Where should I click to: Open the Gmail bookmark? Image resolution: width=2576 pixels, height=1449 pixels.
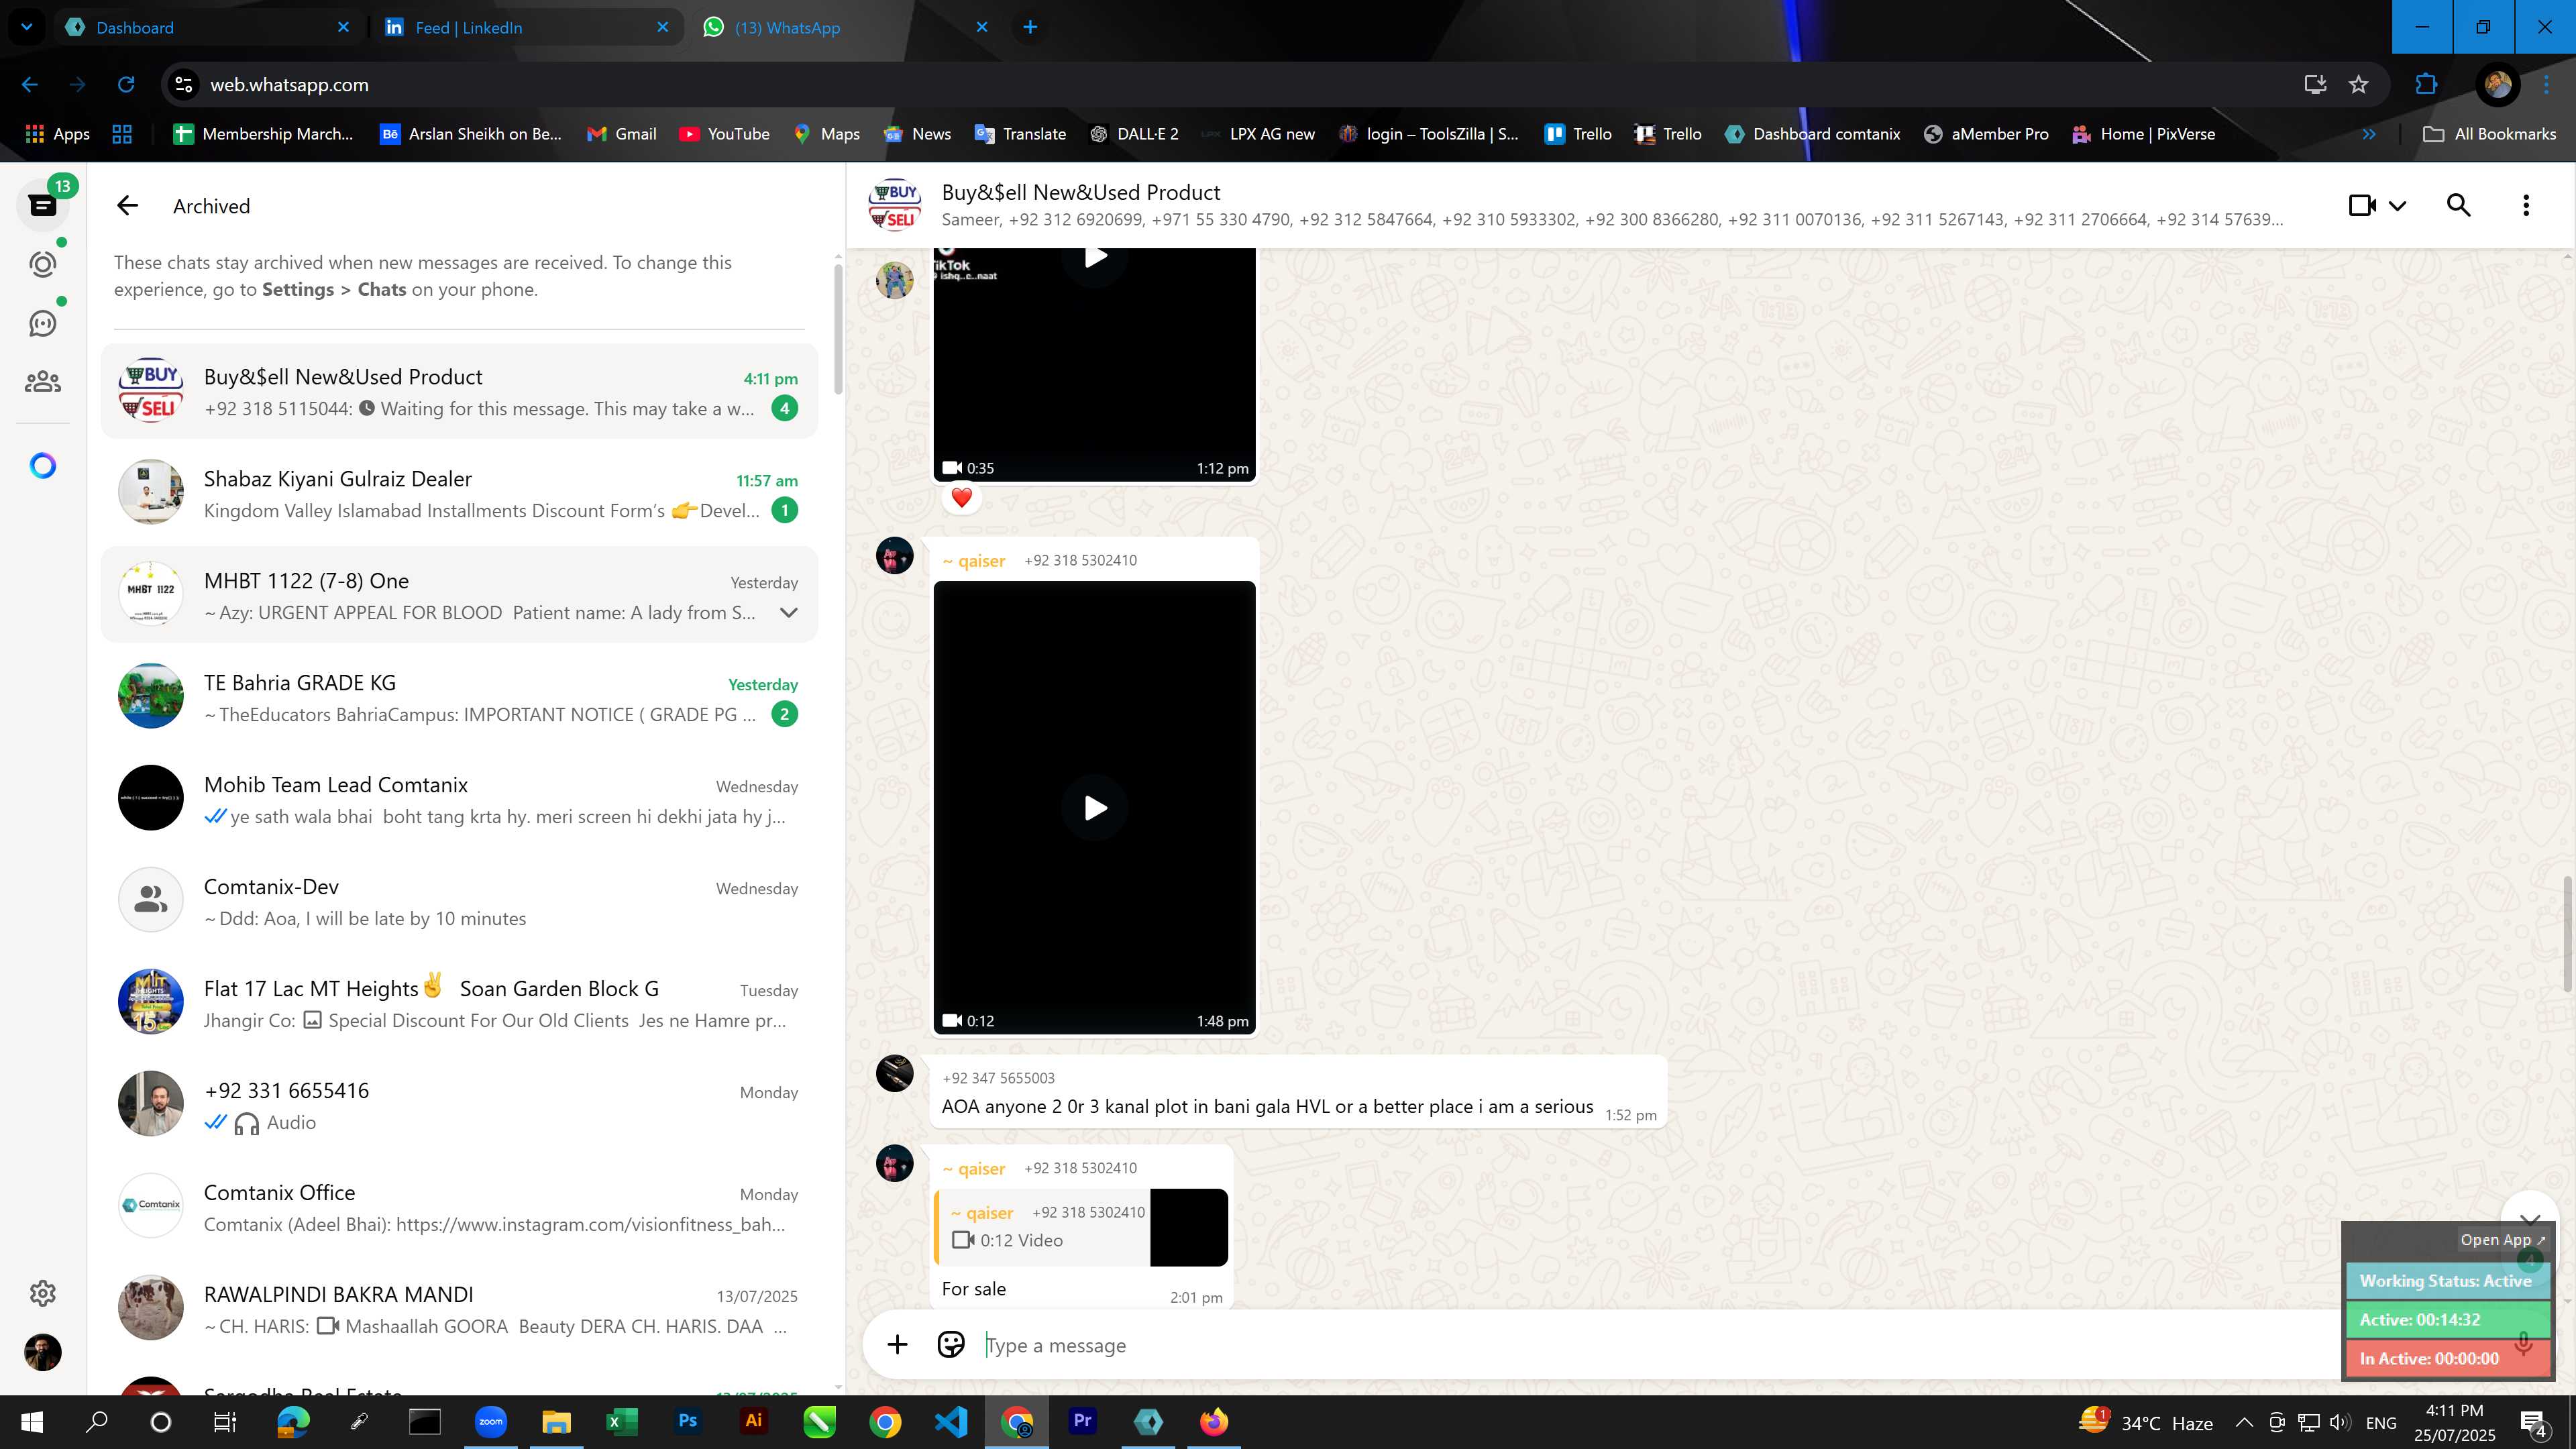(621, 134)
